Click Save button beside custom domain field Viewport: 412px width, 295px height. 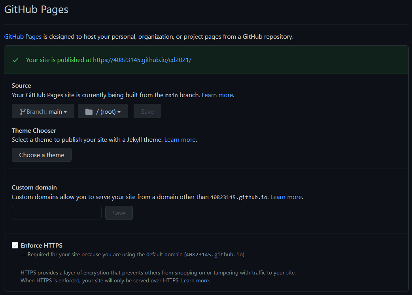tap(119, 213)
